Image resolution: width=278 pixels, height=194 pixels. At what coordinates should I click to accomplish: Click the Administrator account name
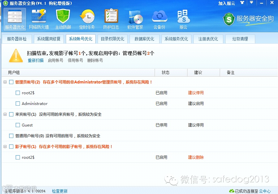click(35, 104)
